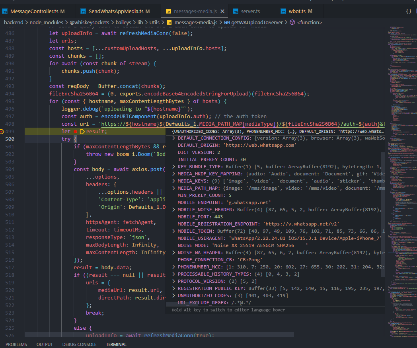The image size is (417, 348).
Task: Switch to the MessageController.ts tab
Action: point(33,11)
